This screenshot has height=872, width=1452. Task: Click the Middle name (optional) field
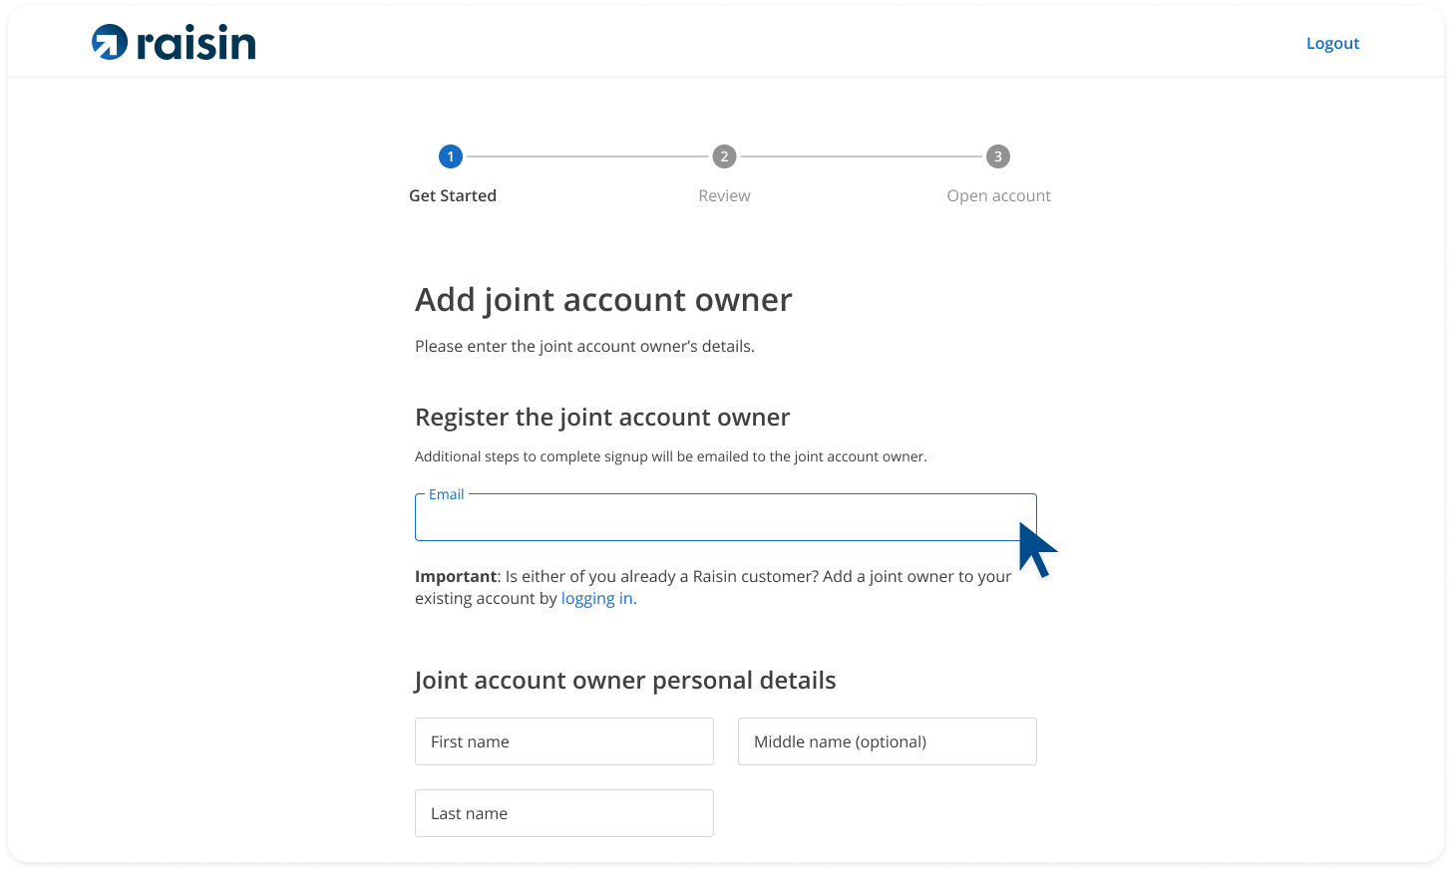tap(888, 741)
